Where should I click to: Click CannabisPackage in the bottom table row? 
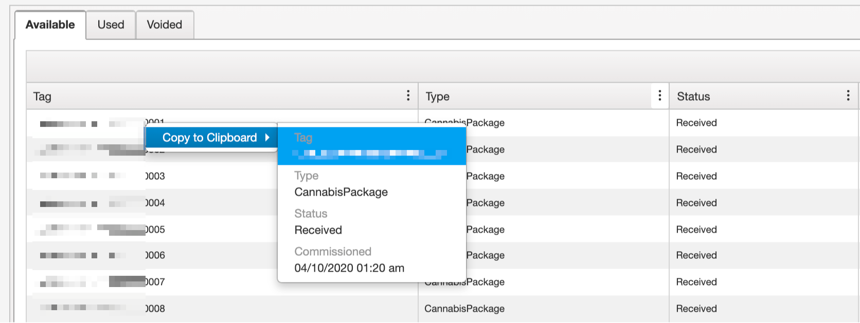point(464,308)
